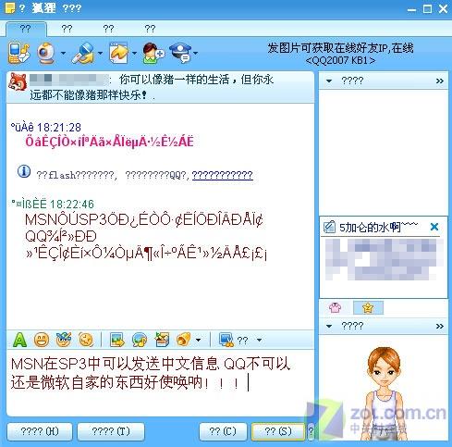Click the yellow star icon tab
This screenshot has height=447, width=452.
[368, 307]
